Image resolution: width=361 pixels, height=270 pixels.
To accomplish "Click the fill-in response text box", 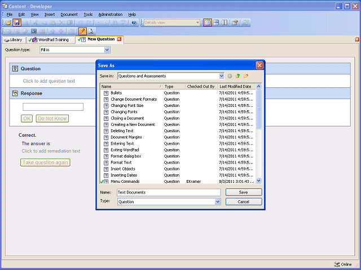I will click(x=53, y=107).
